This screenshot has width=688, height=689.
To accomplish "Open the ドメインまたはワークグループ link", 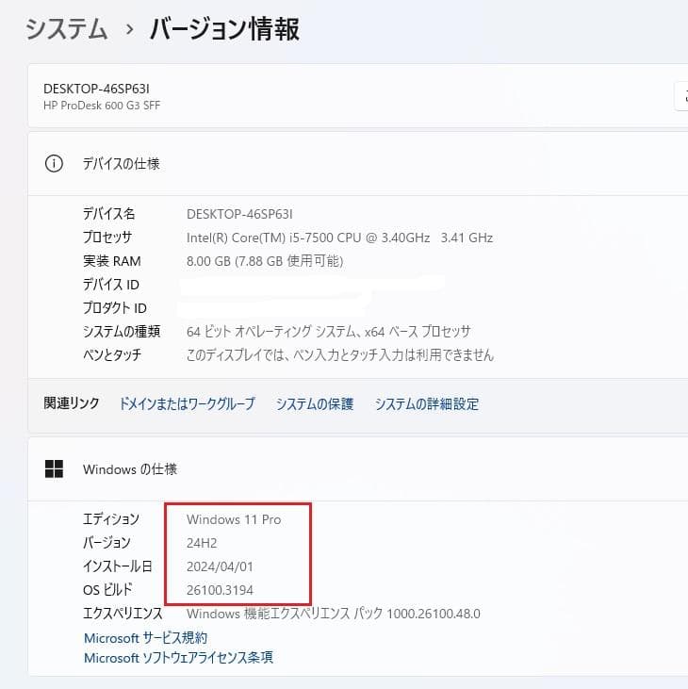I will [x=187, y=403].
